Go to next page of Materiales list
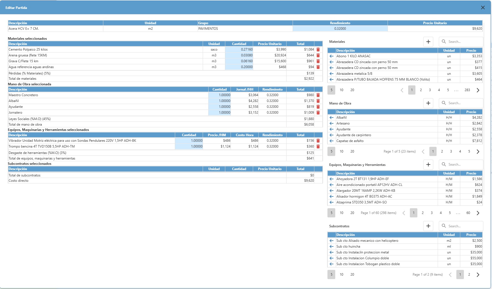The height and width of the screenshot is (289, 492). point(478,90)
